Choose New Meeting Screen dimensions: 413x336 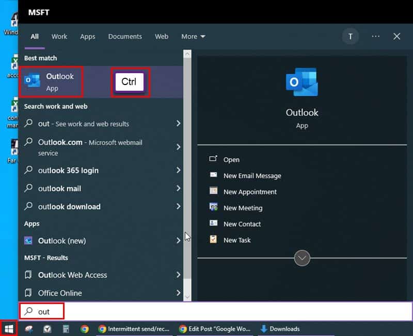pyautogui.click(x=243, y=208)
